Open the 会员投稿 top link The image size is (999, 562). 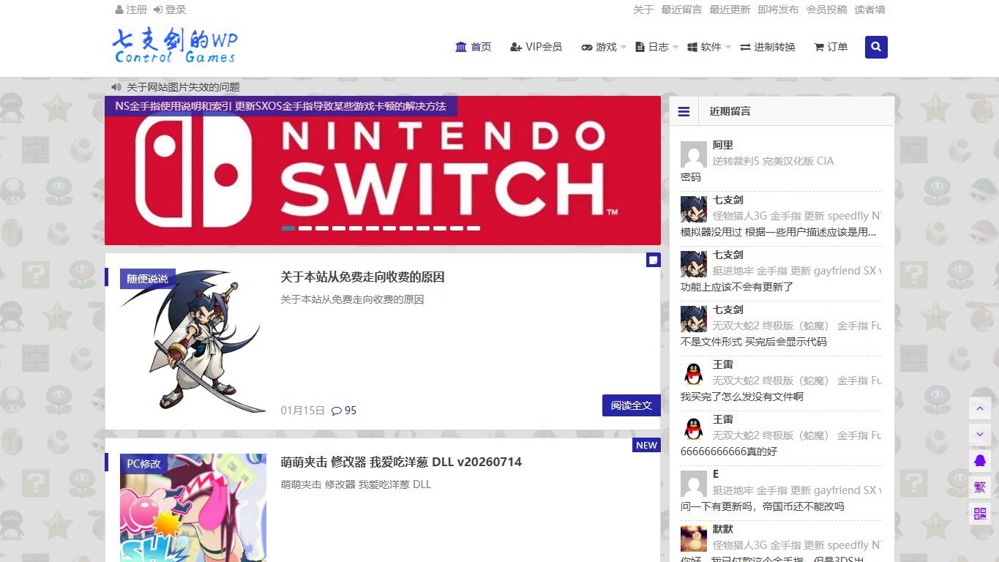pos(826,10)
